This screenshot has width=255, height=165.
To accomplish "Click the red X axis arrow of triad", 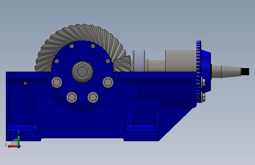I will click(x=13, y=147).
